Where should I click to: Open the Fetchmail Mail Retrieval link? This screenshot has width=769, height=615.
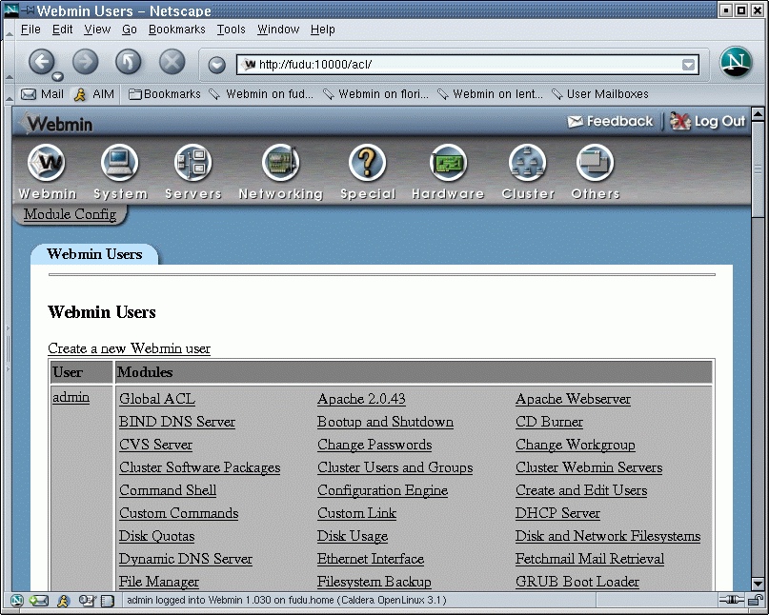590,559
